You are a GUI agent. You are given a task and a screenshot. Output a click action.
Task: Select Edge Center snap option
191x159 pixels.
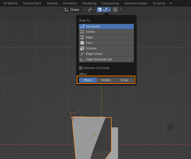tap(106, 54)
